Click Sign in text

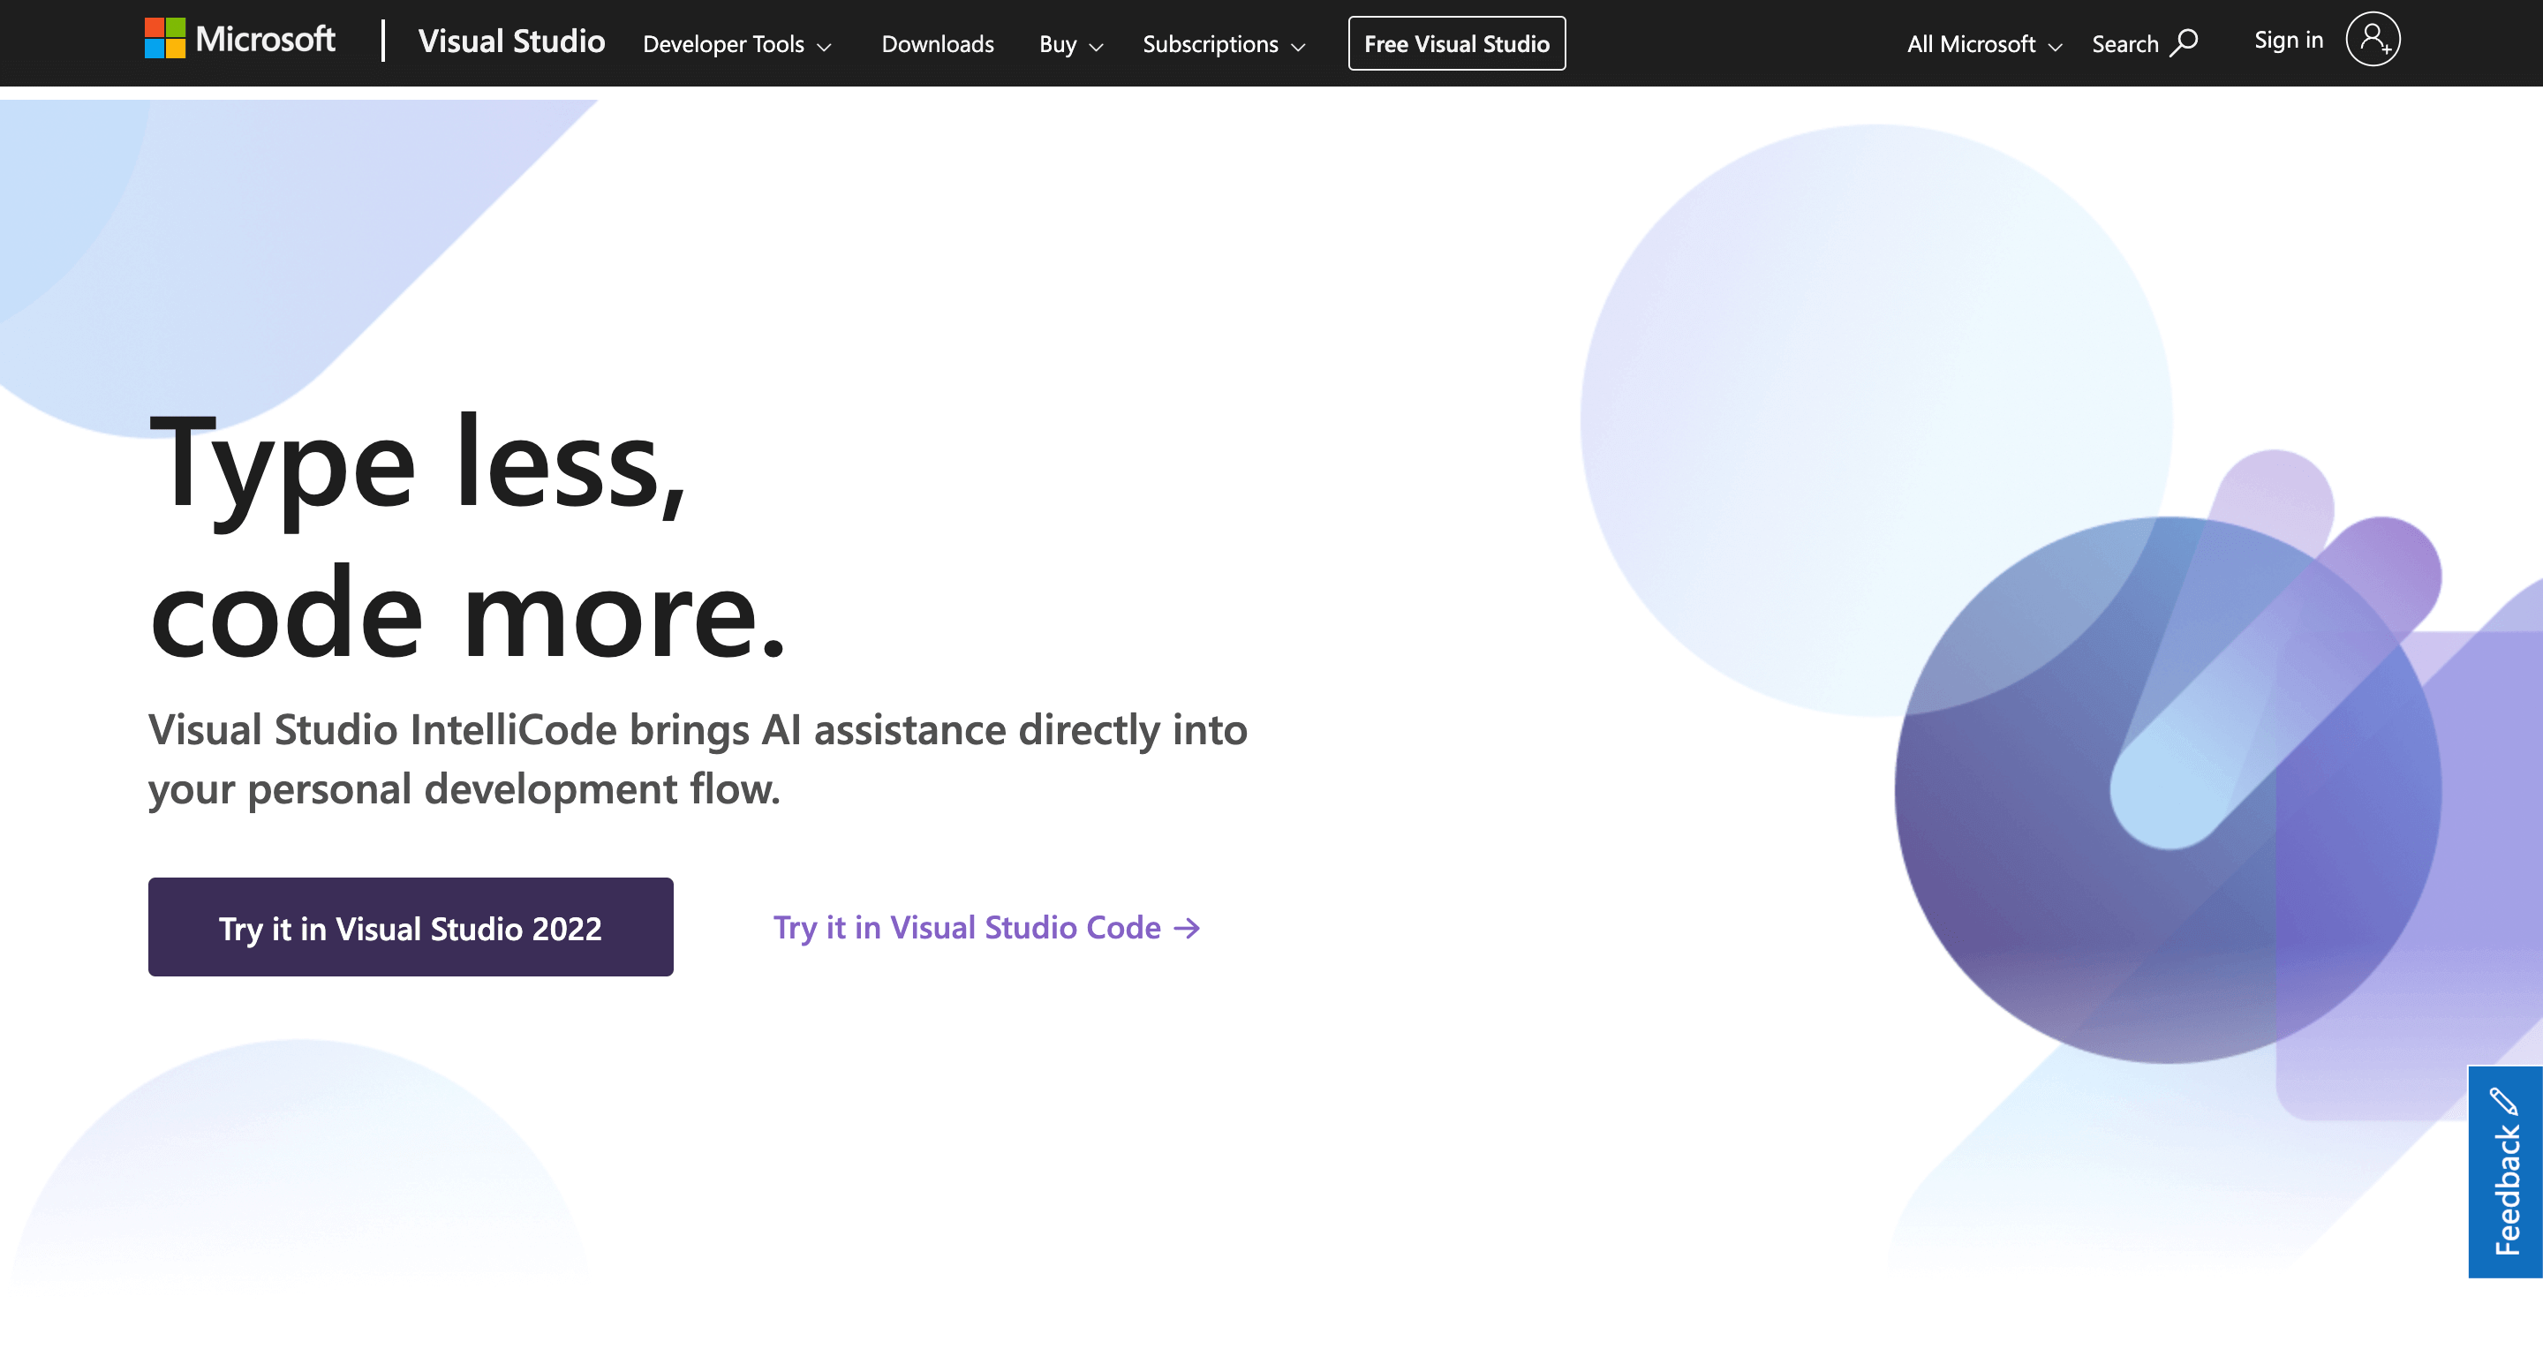(2289, 41)
